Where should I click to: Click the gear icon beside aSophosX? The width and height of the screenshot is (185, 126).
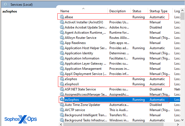(62, 84)
